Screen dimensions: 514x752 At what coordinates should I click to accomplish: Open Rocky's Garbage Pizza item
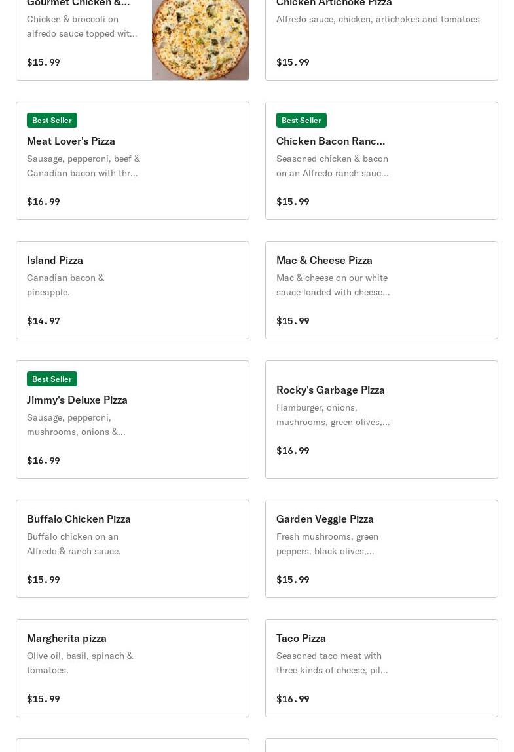331,390
